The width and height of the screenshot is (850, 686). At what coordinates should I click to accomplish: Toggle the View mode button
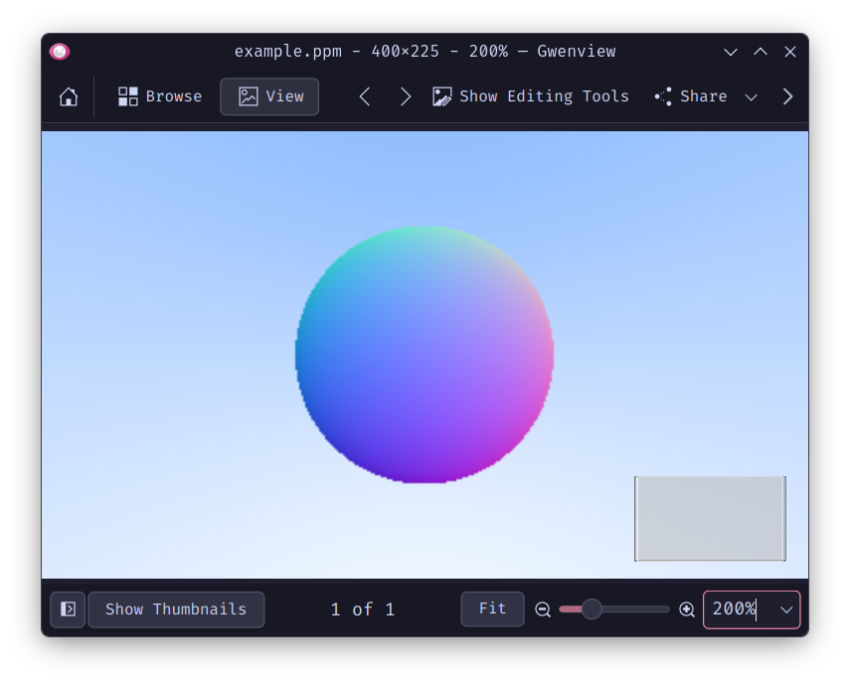[269, 96]
